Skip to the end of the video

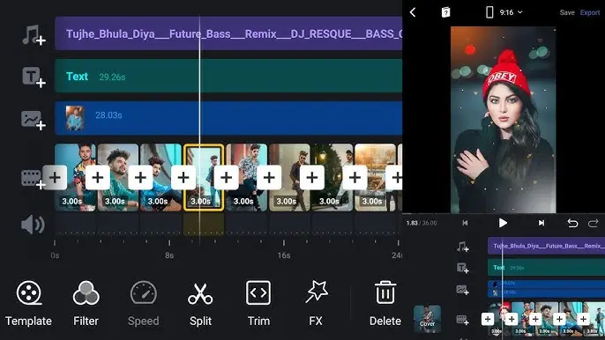coord(542,223)
